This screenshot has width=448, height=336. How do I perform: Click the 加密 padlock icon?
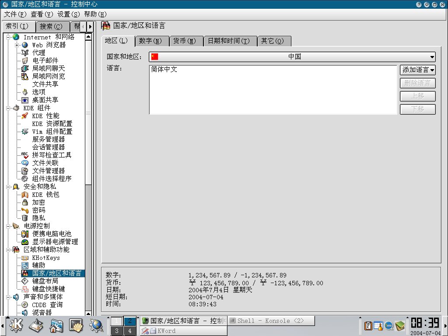pos(25,202)
